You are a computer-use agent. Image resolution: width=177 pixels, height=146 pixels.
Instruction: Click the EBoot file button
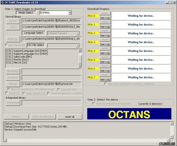[x=13, y=21]
